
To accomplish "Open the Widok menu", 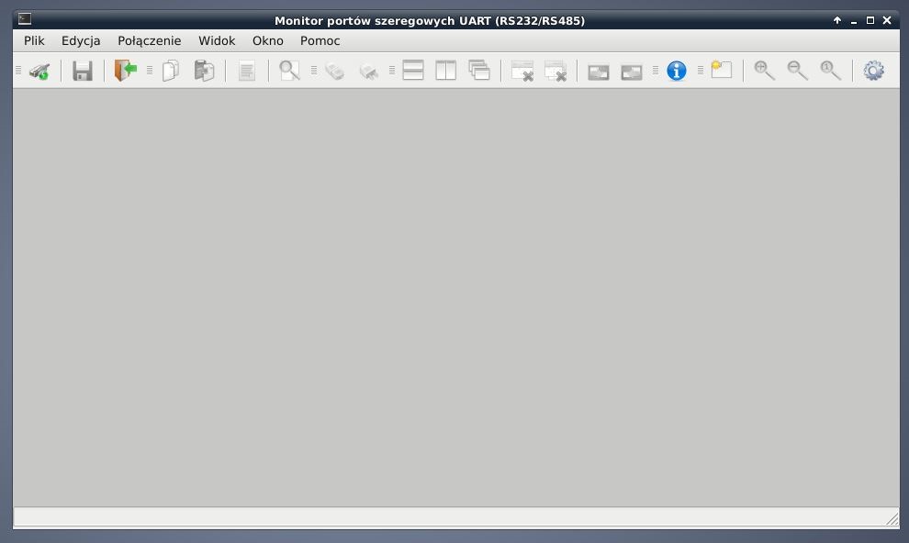I will (x=217, y=40).
